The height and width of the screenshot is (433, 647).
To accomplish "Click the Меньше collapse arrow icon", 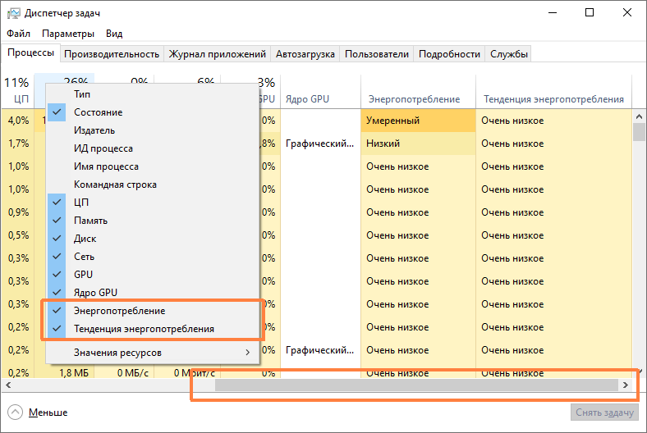I will 15,412.
